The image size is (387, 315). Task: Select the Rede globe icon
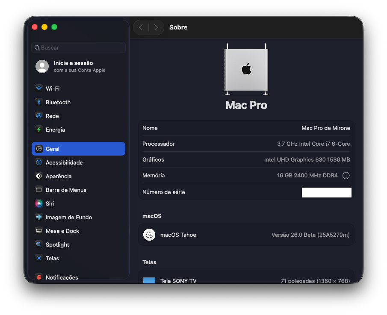pos(39,116)
